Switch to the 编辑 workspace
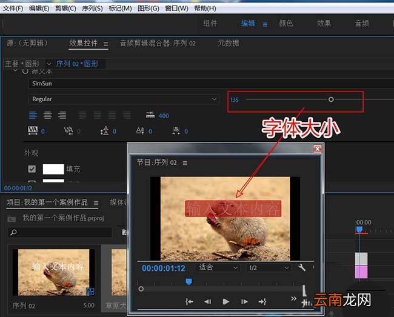This screenshot has height=317, width=394. 248,24
